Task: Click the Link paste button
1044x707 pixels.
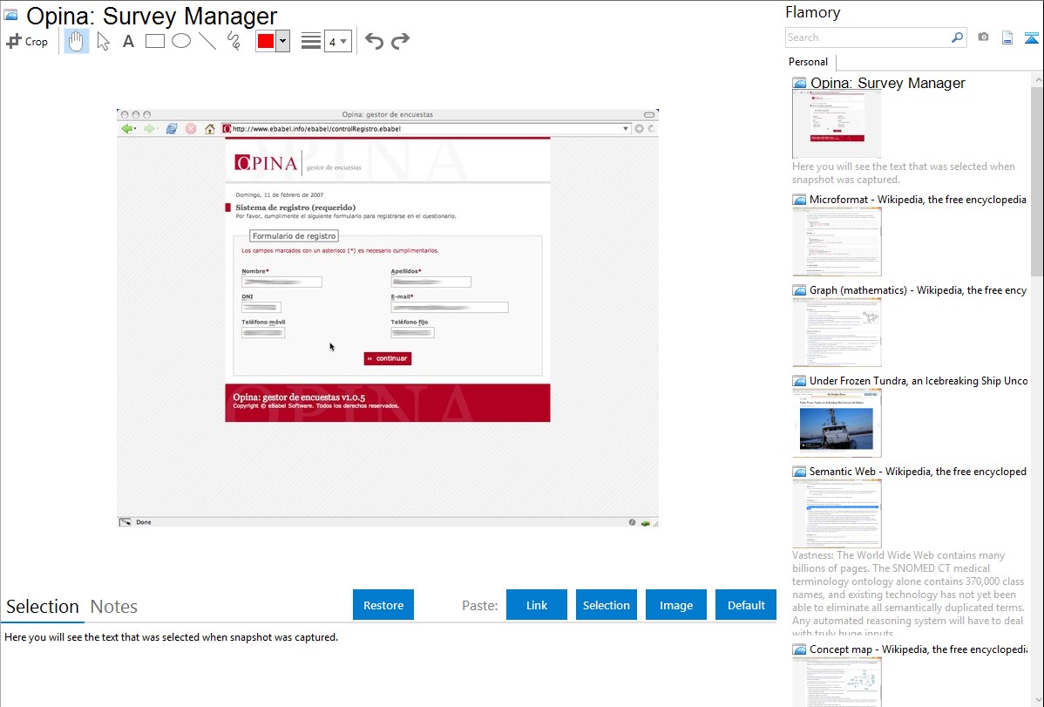Action: [537, 605]
